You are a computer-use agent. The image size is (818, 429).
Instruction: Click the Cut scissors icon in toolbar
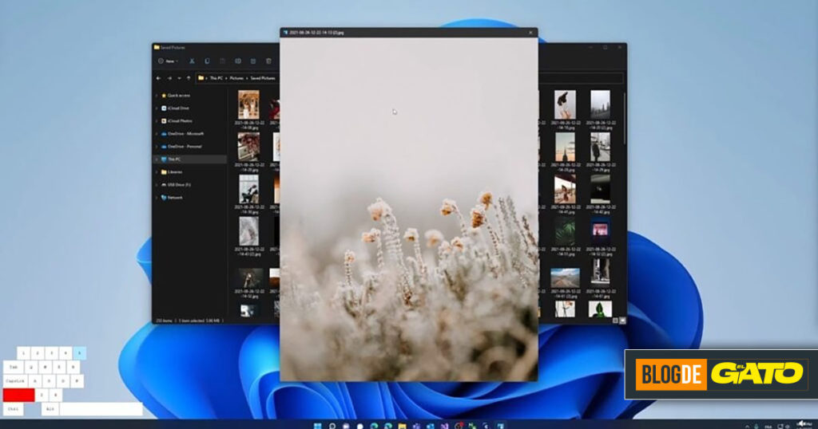(x=192, y=61)
